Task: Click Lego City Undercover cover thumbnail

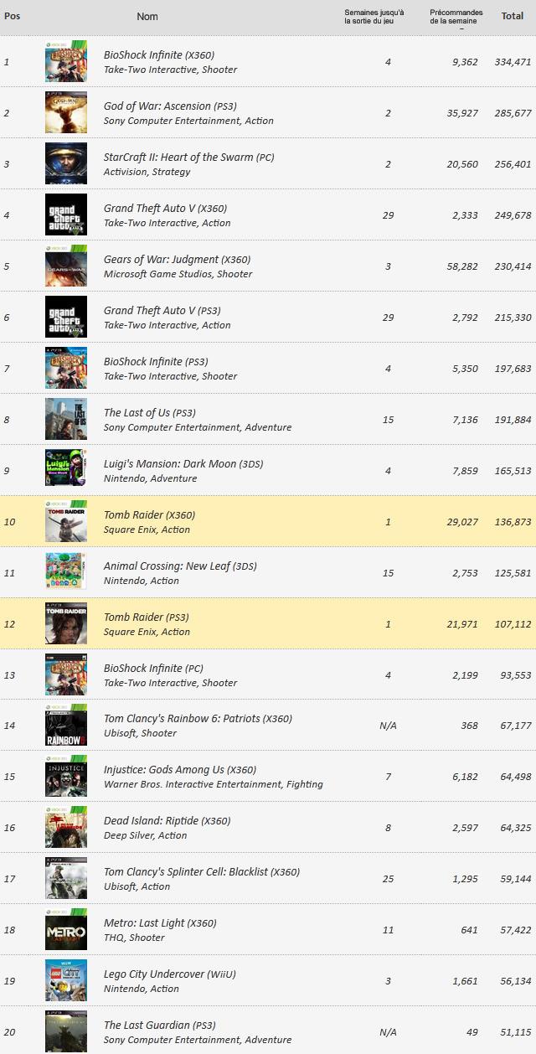Action: coord(66,981)
